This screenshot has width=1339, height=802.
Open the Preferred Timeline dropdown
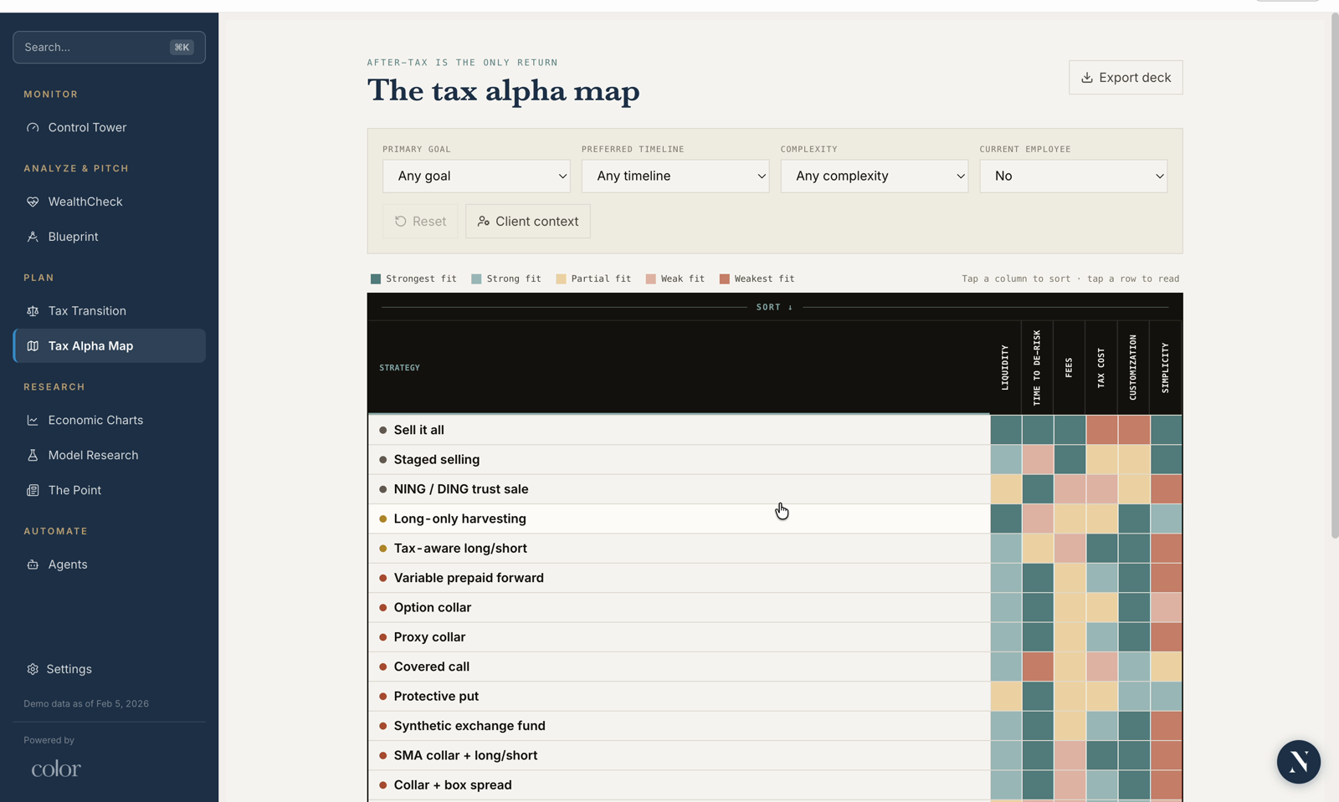[x=675, y=176]
